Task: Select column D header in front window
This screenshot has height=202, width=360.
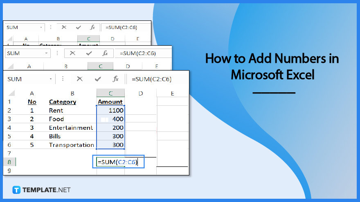Action: coord(140,93)
